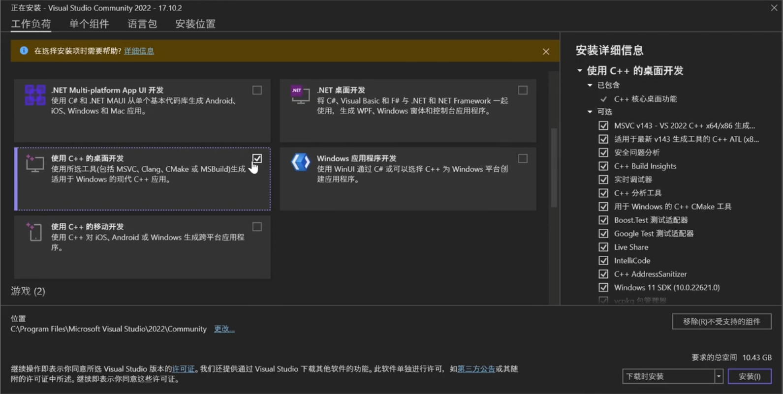Click the 下载时安装 combo box field
Screen dimensions: 783x394
pos(668,376)
